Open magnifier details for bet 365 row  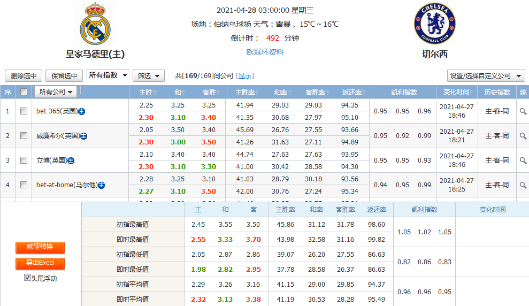[x=523, y=111]
